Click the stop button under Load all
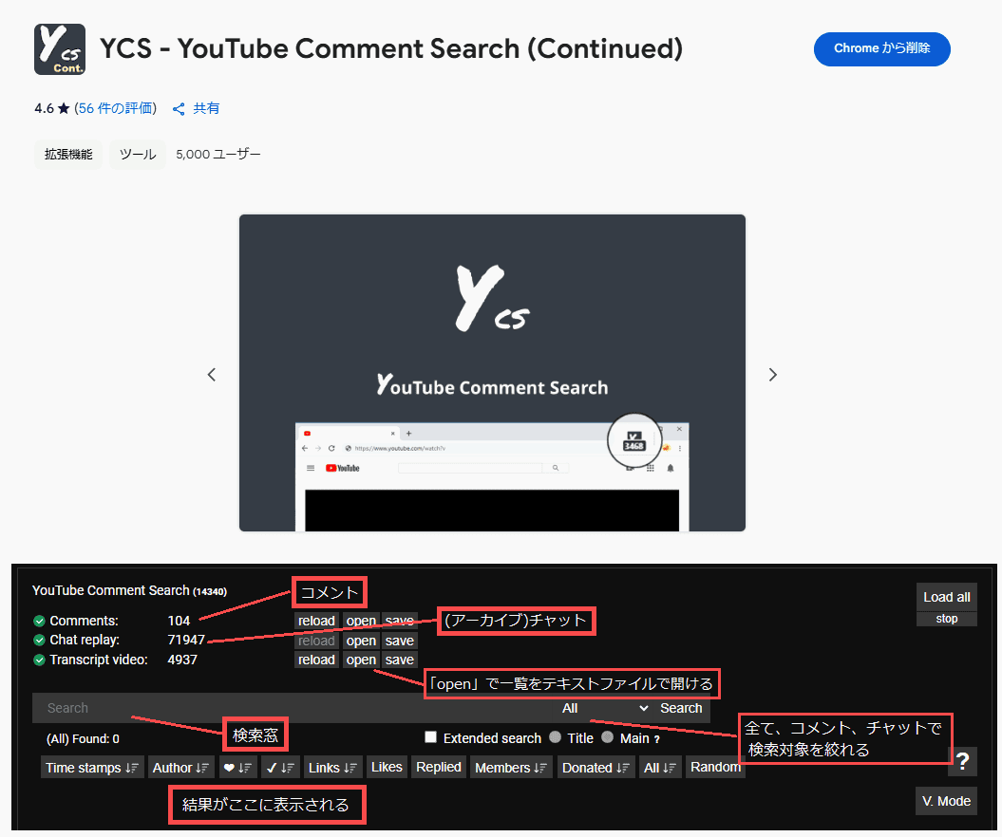The width and height of the screenshot is (1002, 837). pos(946,619)
